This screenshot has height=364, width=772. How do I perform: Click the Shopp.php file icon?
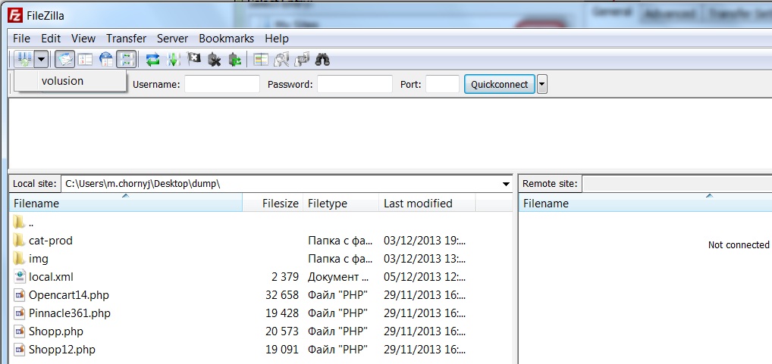(x=20, y=331)
